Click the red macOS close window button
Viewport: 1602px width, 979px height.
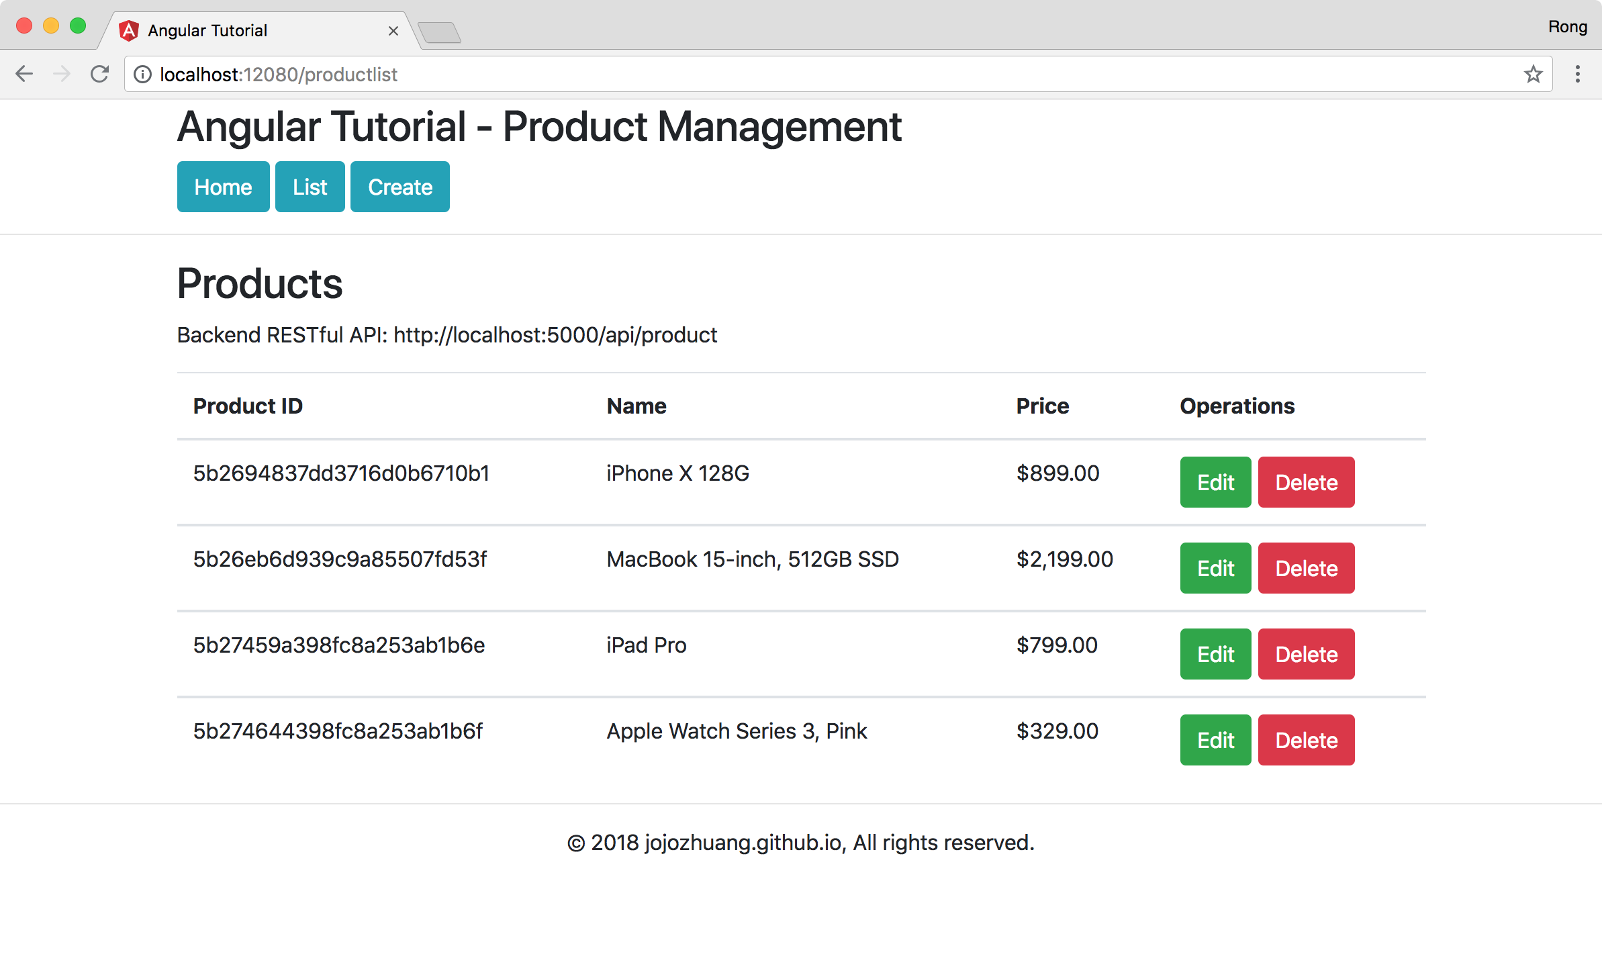[x=24, y=26]
